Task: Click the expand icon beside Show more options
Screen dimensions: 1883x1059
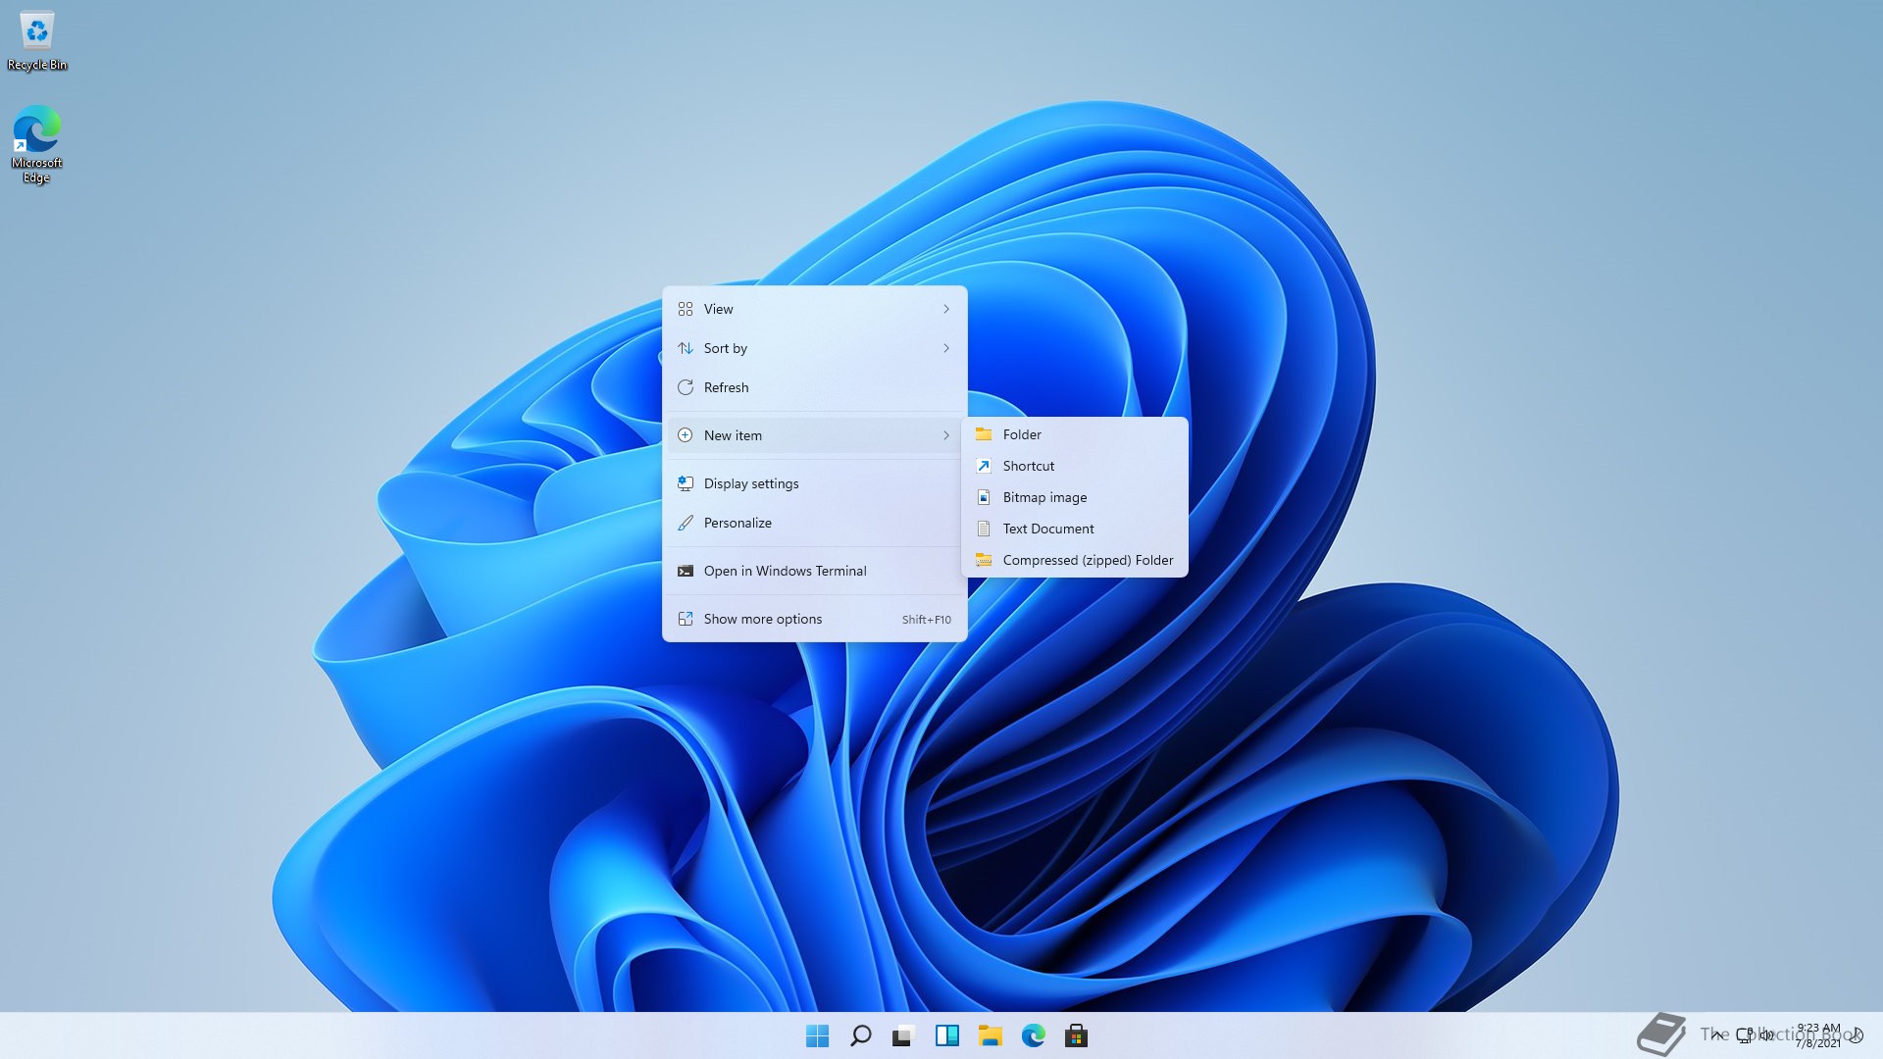Action: coord(686,619)
